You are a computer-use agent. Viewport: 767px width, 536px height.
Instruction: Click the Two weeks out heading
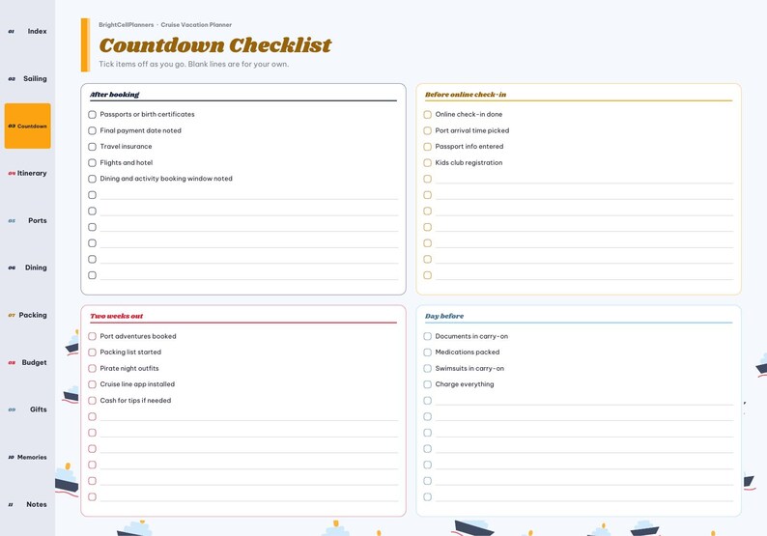pos(117,316)
